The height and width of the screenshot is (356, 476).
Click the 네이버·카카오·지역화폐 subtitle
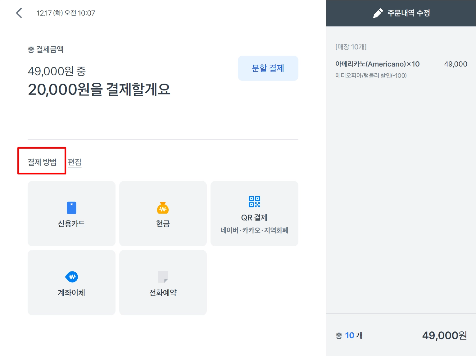click(254, 230)
